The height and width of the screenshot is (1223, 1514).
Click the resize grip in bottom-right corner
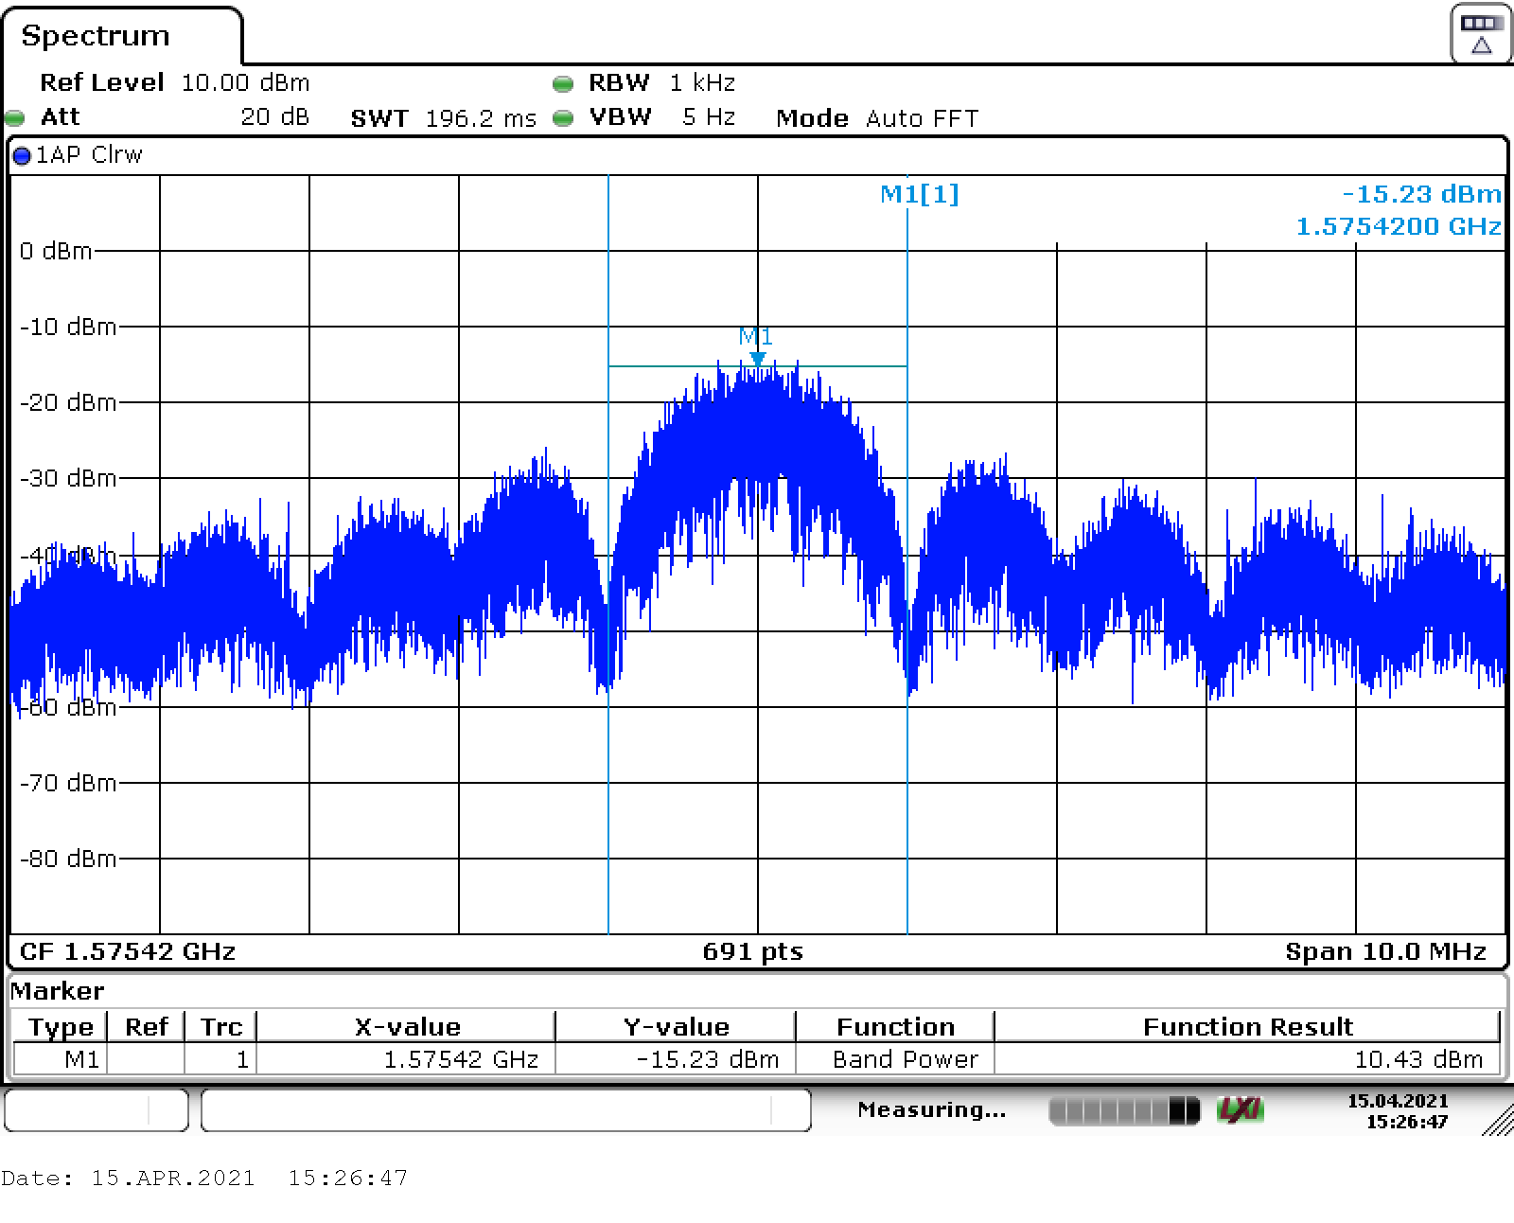tap(1497, 1120)
